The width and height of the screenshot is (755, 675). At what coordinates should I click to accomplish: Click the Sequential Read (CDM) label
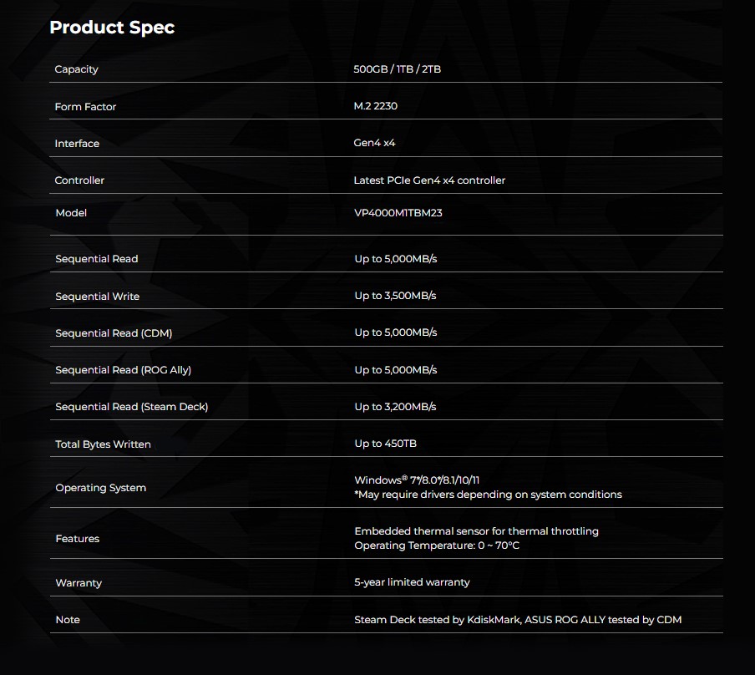(114, 333)
